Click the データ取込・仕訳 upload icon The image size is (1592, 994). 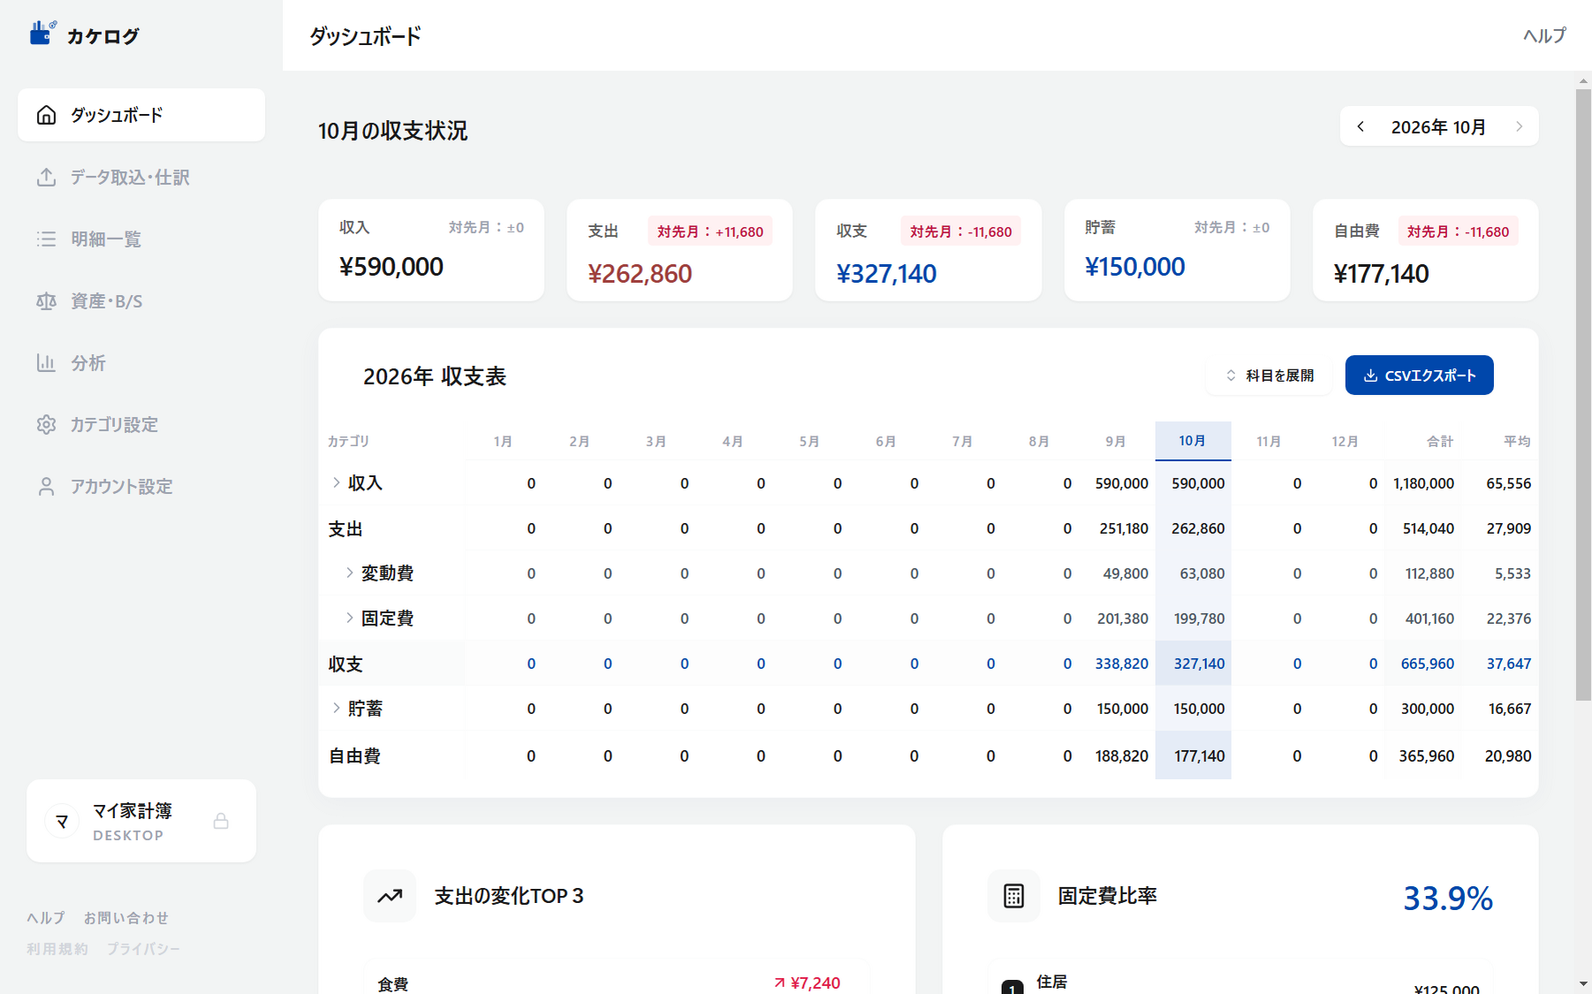pos(46,177)
